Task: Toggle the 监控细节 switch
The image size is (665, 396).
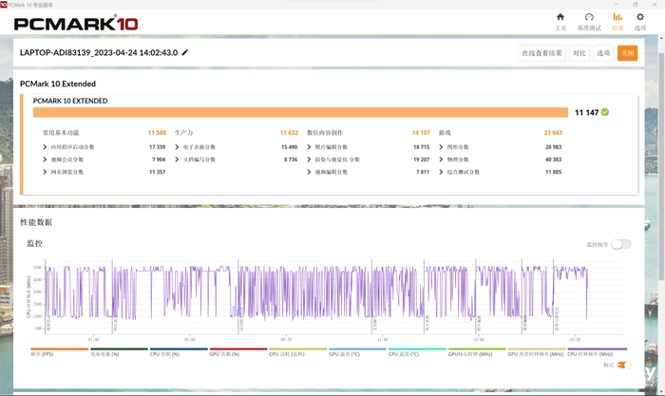Action: pyautogui.click(x=621, y=244)
